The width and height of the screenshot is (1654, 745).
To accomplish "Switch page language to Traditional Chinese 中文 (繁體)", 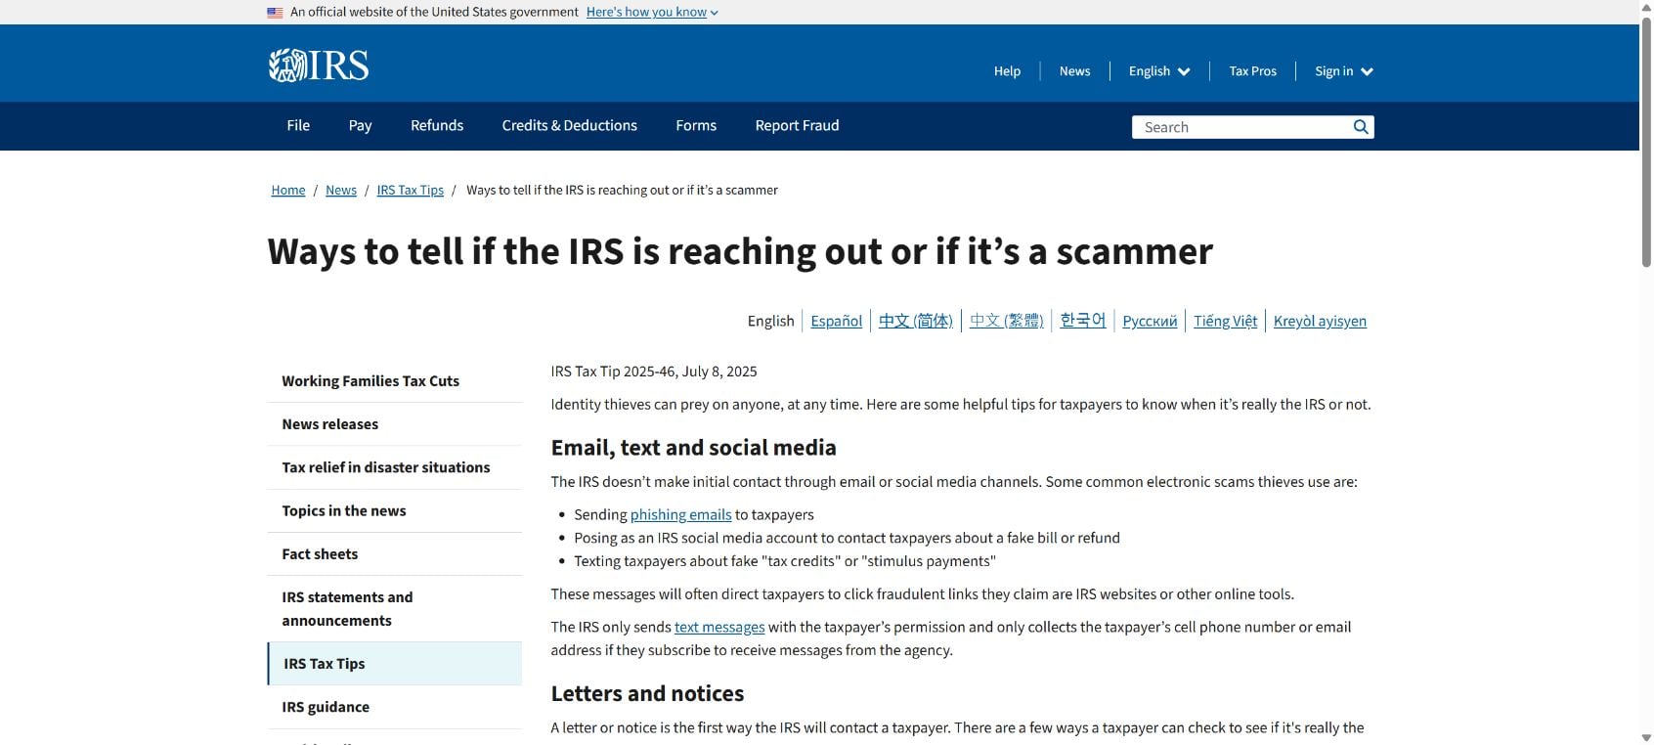I will 1007,321.
